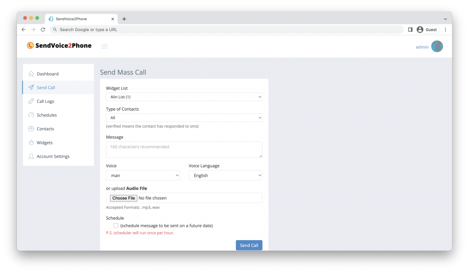Click the Contacts briefcase icon
Screen dimensions: 469x273
click(31, 129)
